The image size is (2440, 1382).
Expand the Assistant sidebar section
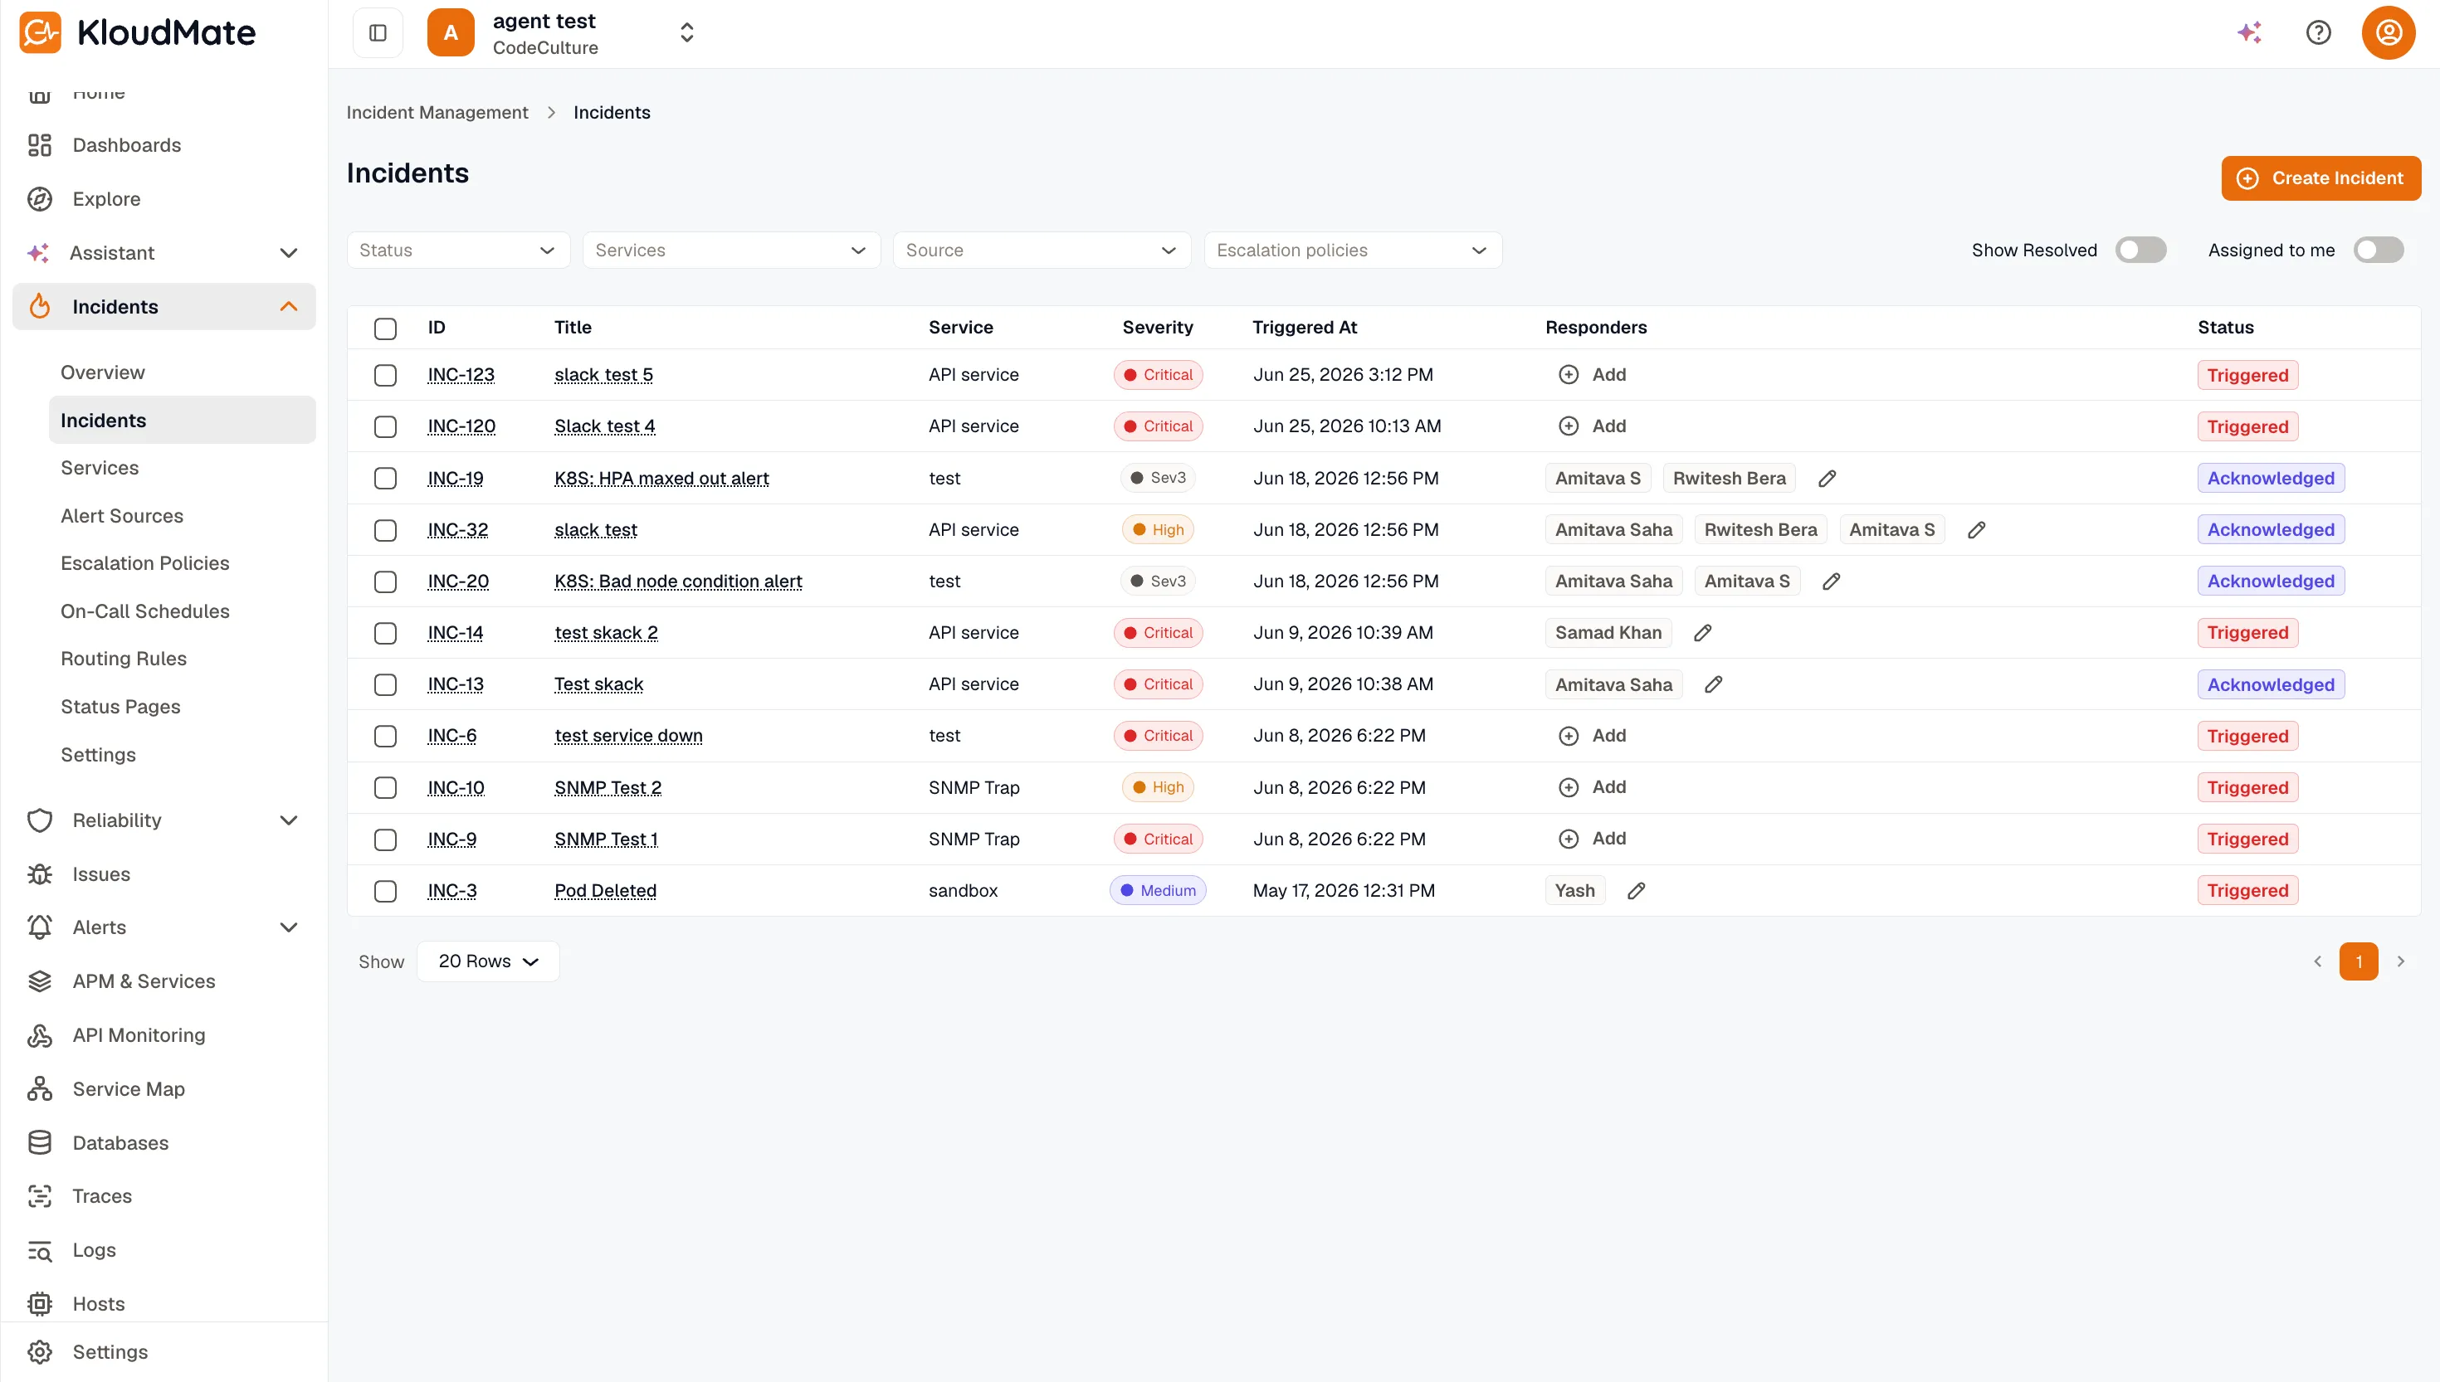pos(289,254)
